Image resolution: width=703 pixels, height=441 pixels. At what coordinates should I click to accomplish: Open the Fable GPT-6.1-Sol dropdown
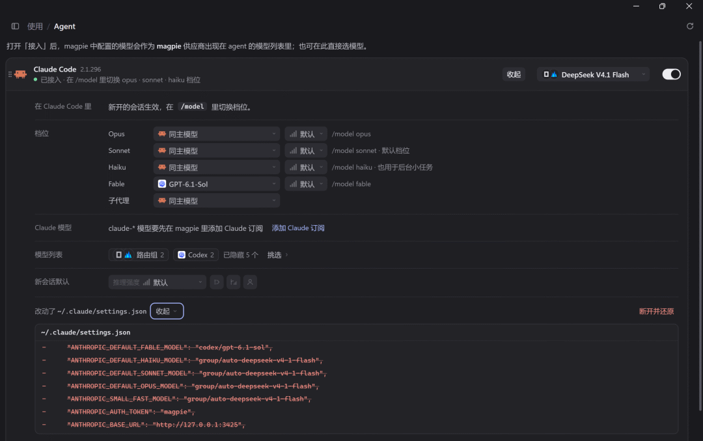tap(217, 184)
